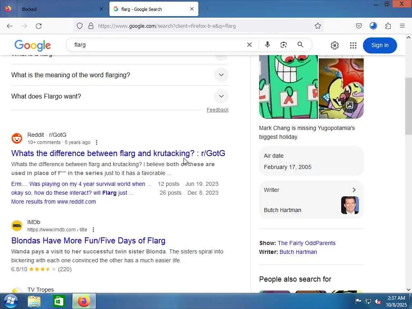The image size is (412, 309).
Task: Go to the Google logo homepage
Action: [33, 45]
